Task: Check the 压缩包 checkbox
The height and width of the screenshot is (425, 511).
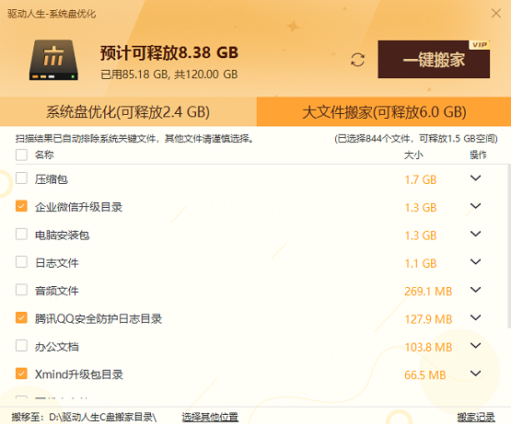Action: (x=21, y=178)
